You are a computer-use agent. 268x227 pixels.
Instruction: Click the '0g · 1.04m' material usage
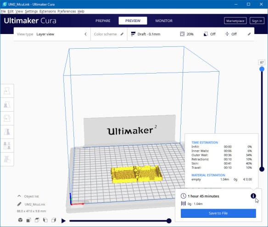(x=195, y=204)
